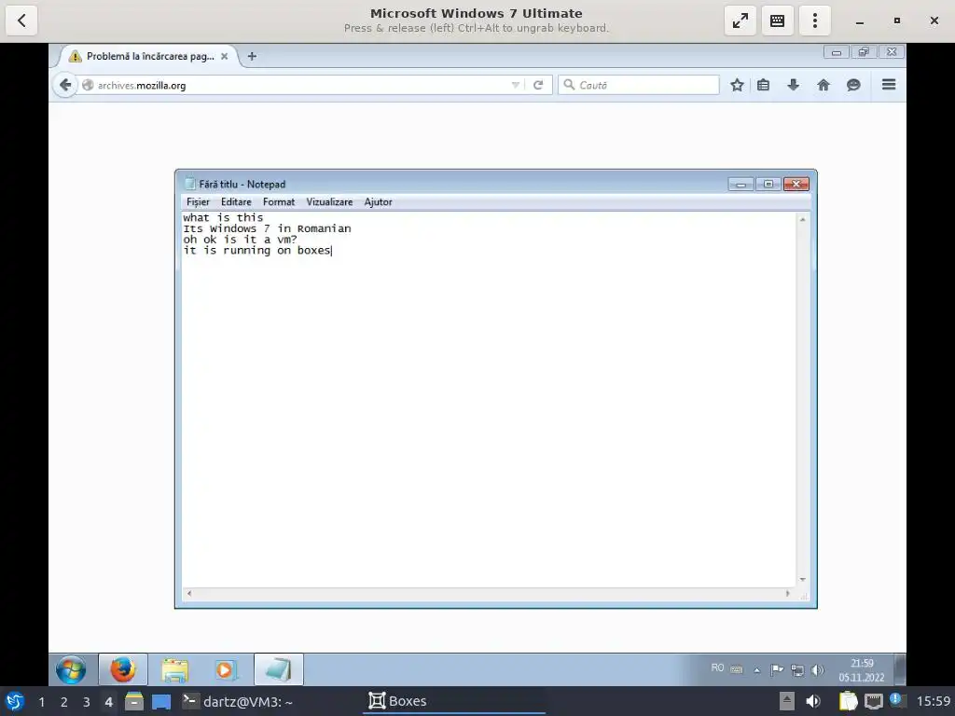Image resolution: width=955 pixels, height=716 pixels.
Task: Open Notepad Vizualizare menu
Action: point(329,201)
